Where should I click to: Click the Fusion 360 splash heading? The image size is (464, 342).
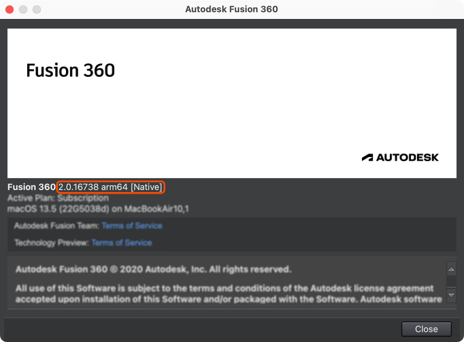click(x=70, y=70)
